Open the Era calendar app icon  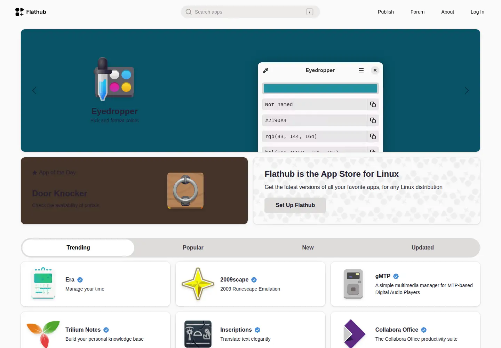(43, 283)
